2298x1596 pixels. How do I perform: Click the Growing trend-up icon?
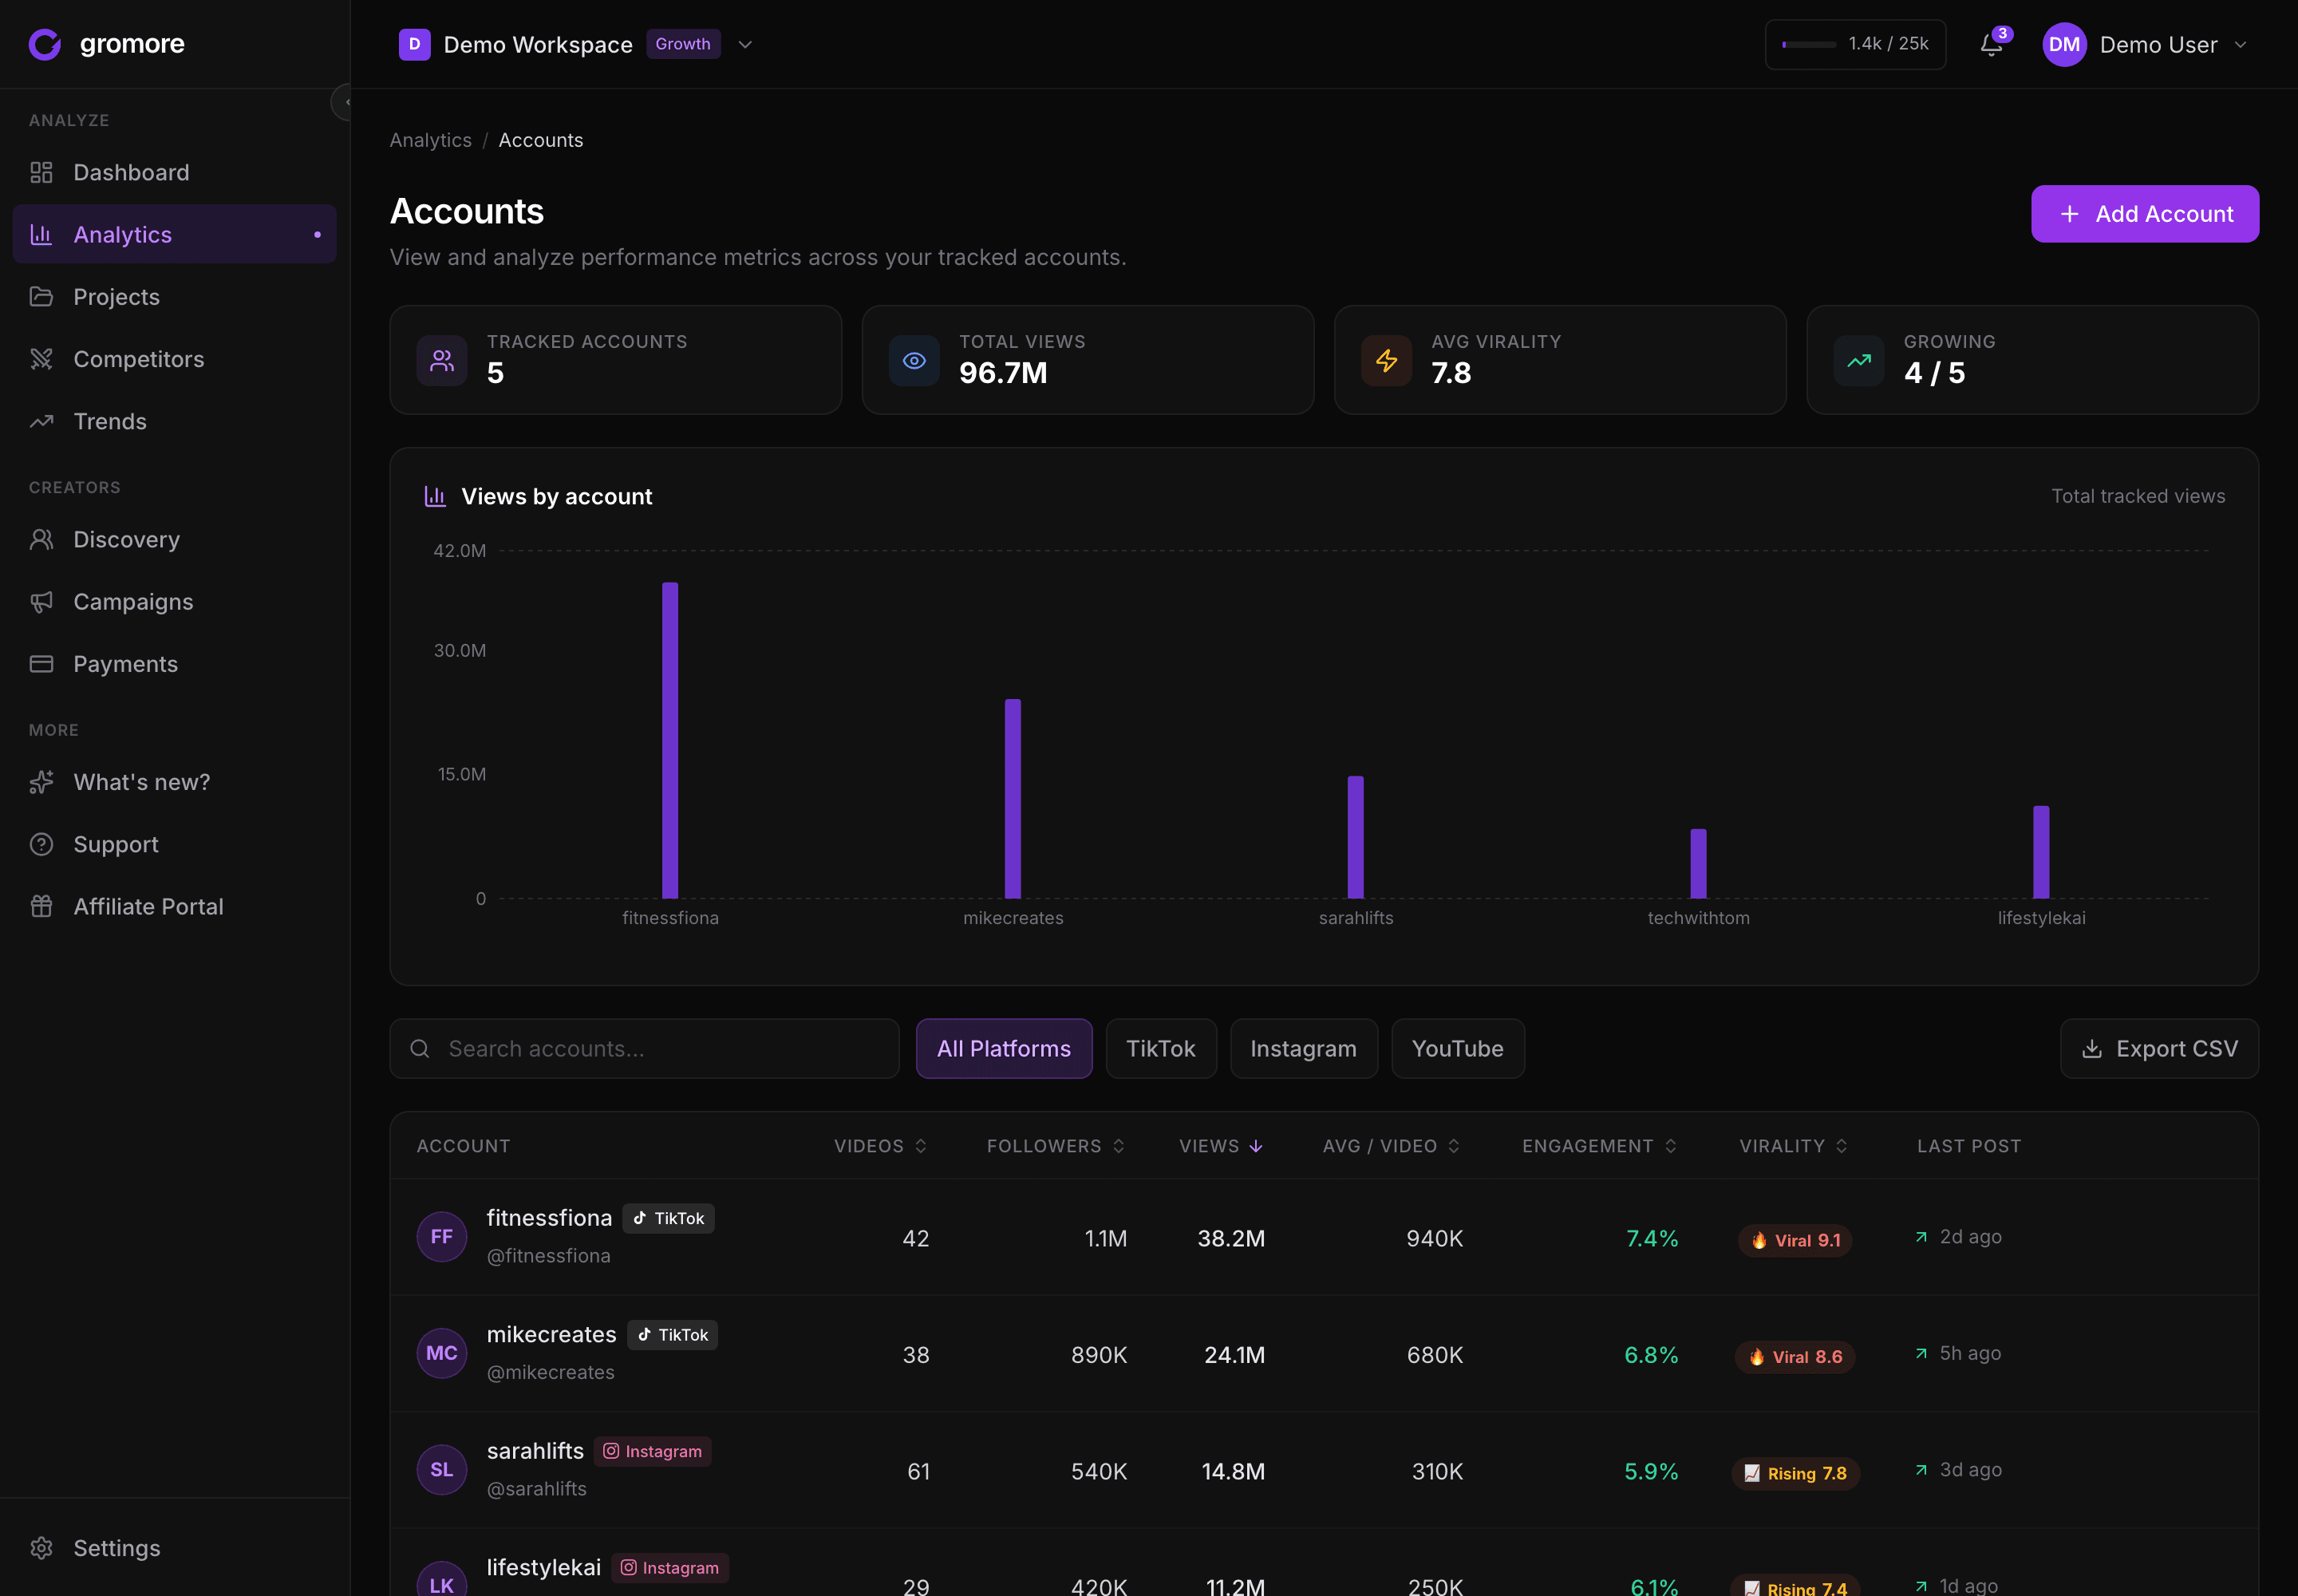1859,360
